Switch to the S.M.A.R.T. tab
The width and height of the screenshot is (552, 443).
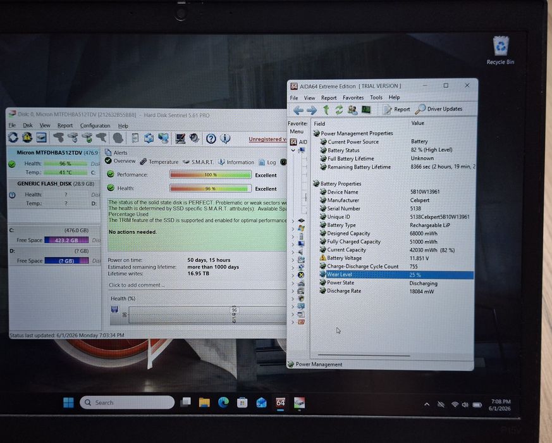[x=198, y=162]
